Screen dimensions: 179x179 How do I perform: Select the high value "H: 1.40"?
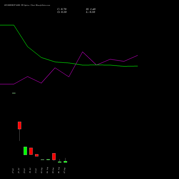[x=91, y=9]
